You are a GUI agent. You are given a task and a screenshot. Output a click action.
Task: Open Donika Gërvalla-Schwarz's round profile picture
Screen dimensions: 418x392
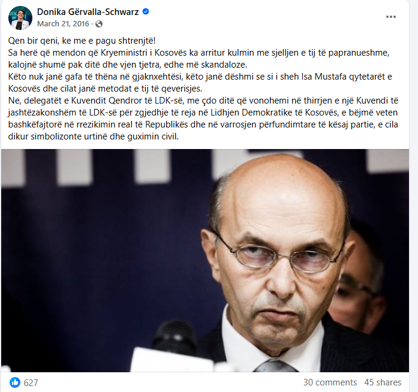[x=20, y=17]
